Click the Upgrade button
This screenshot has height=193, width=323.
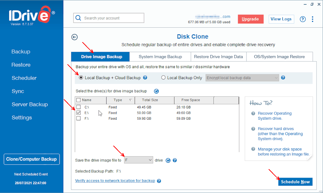tap(251, 19)
